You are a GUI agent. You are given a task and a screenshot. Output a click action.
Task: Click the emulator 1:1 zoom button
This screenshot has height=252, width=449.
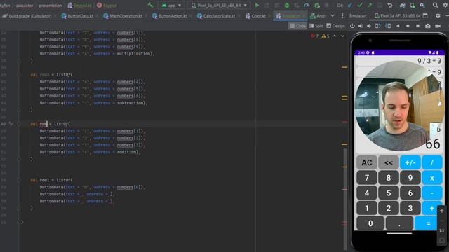click(x=441, y=230)
